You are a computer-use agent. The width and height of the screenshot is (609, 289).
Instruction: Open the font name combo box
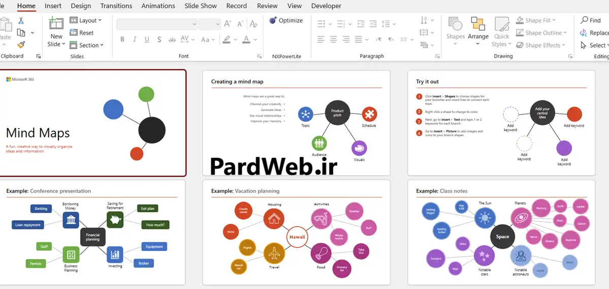pos(157,24)
